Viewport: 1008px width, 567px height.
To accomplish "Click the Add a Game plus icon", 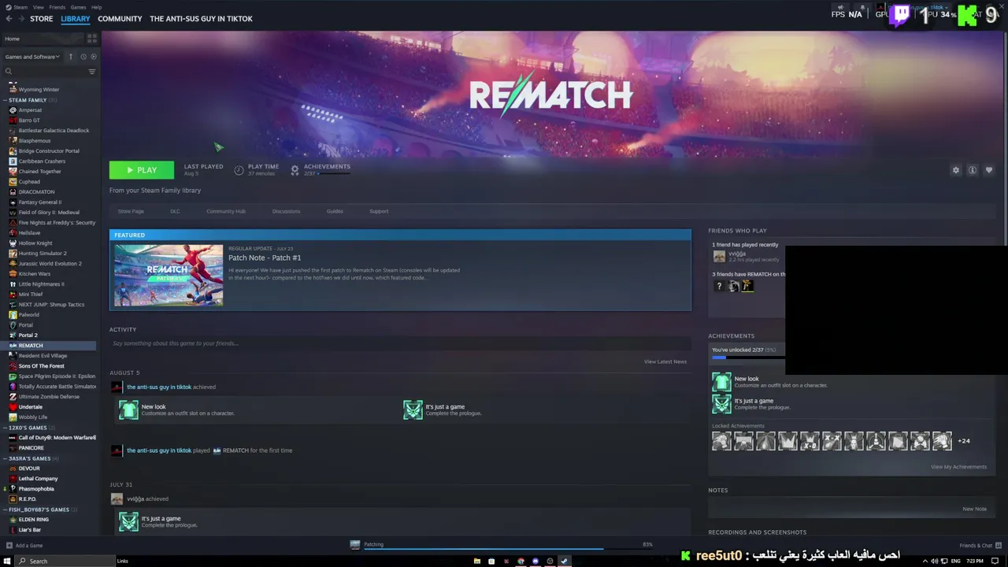I will [x=9, y=546].
